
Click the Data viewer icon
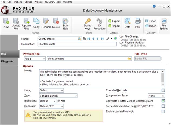click(128, 22)
